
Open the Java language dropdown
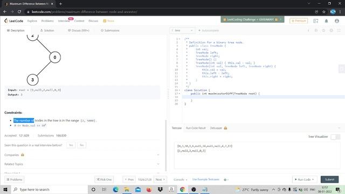click(182, 30)
